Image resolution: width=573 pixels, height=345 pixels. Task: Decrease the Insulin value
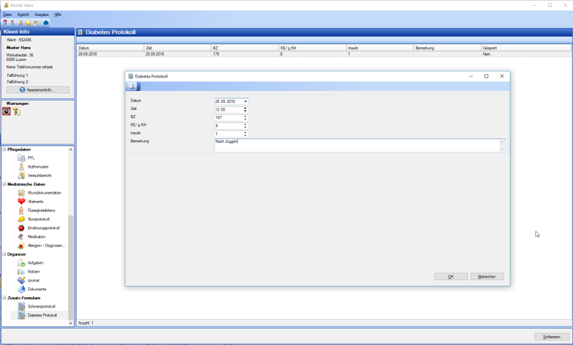pyautogui.click(x=245, y=135)
